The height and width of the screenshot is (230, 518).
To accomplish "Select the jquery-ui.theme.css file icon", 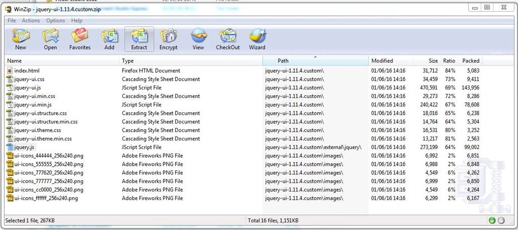I will 10,130.
